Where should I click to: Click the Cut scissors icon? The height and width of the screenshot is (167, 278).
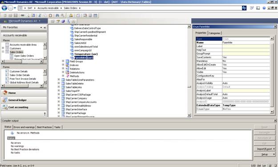tap(40, 16)
